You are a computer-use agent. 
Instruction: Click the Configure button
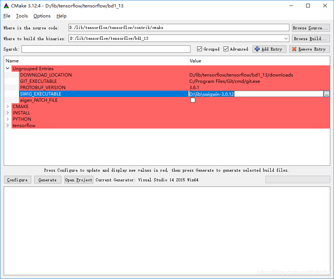[17, 180]
